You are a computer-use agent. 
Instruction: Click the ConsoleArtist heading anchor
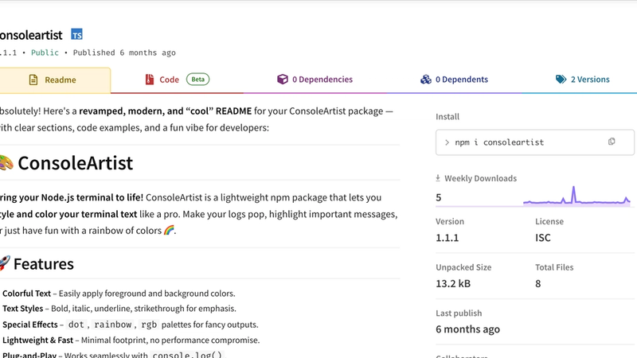point(75,164)
